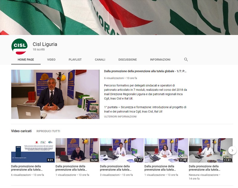238x188 pixels.
Task: Open the PLAYLIST tab
Action: [75, 60]
